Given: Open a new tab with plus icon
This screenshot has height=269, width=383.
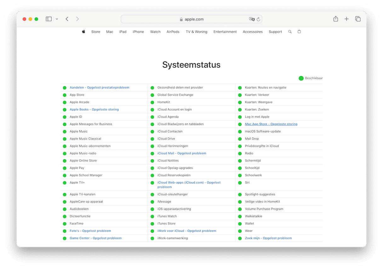Looking at the screenshot, I should [346, 19].
